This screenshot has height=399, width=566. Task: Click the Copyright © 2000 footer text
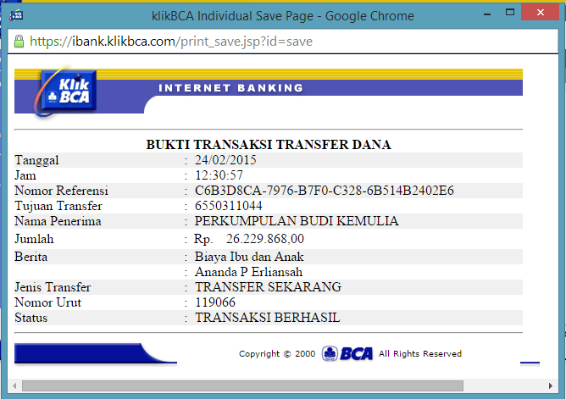click(x=275, y=353)
